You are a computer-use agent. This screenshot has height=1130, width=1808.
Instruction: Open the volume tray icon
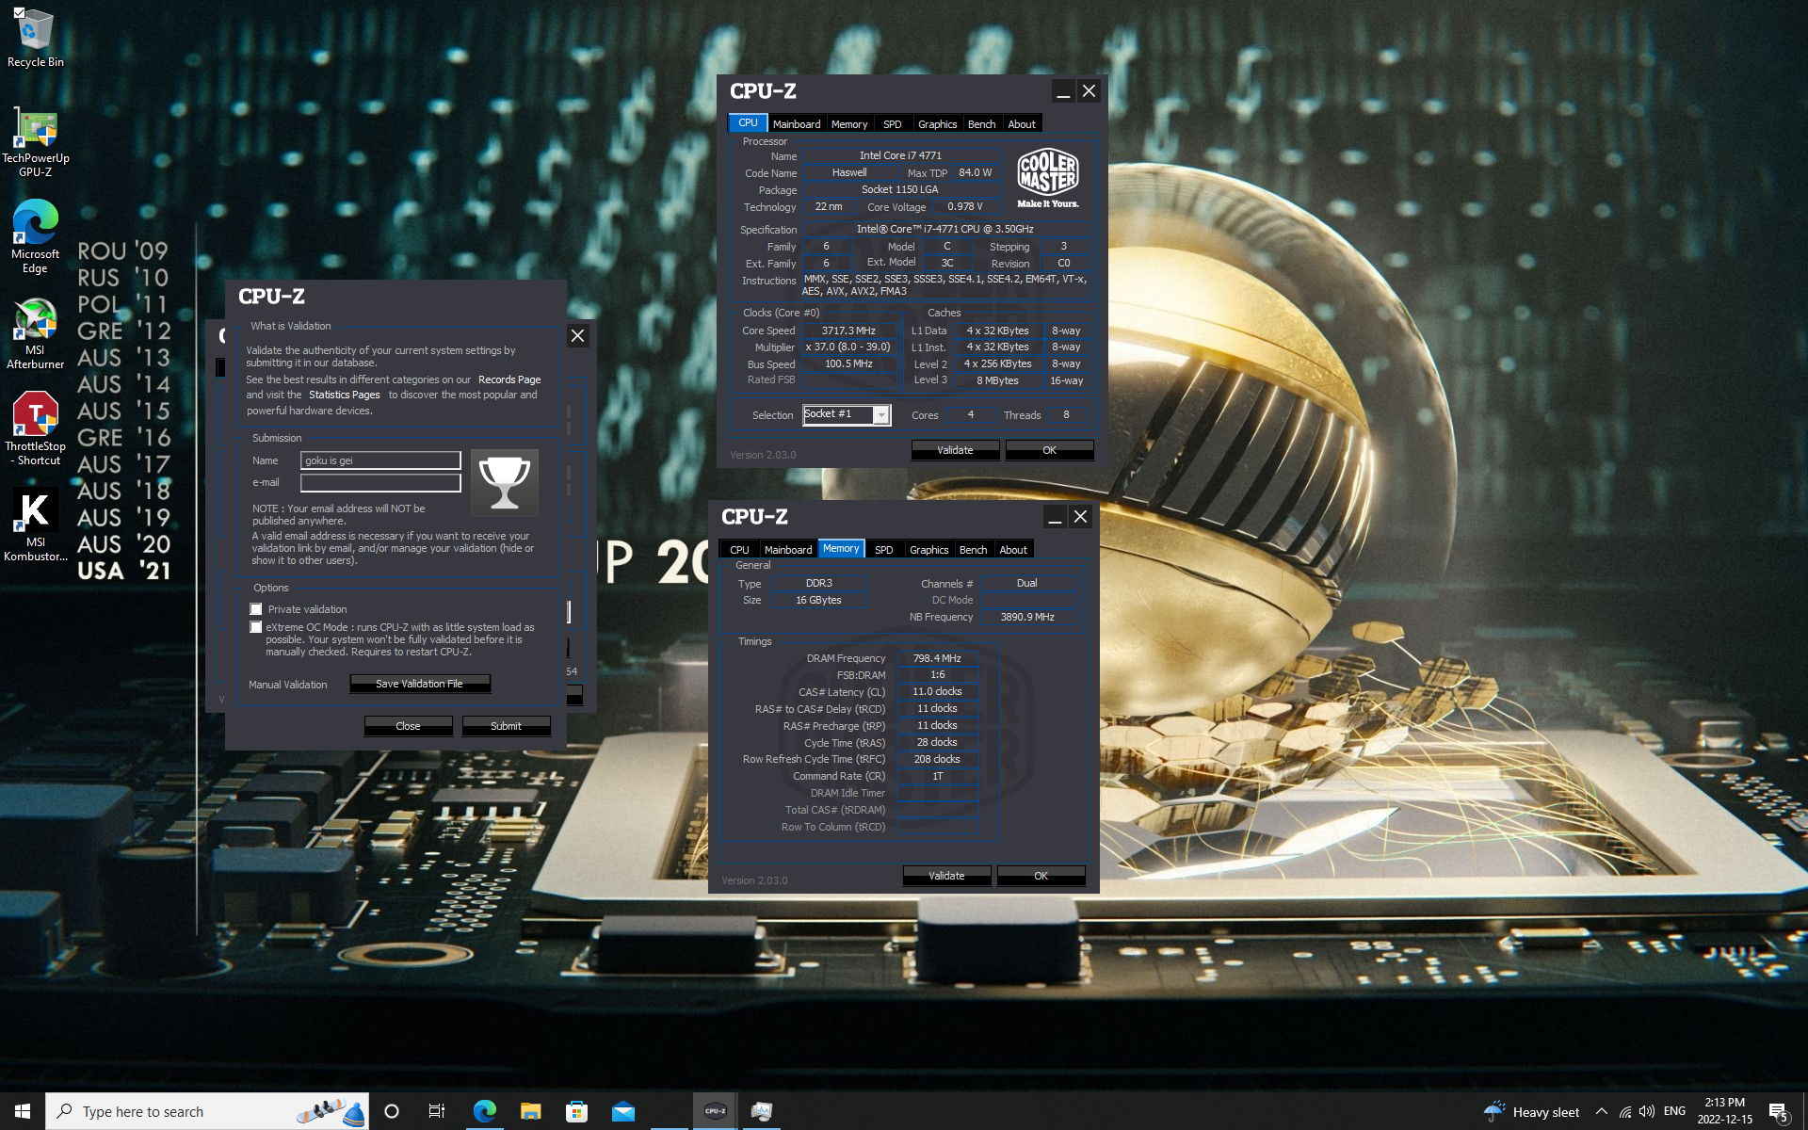(1647, 1111)
